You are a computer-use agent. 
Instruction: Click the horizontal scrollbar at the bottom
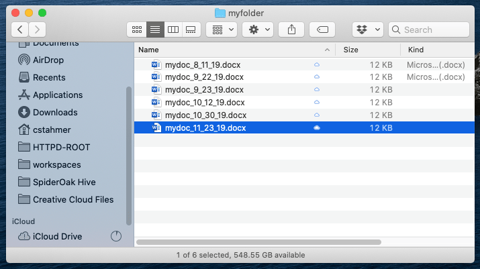point(258,241)
